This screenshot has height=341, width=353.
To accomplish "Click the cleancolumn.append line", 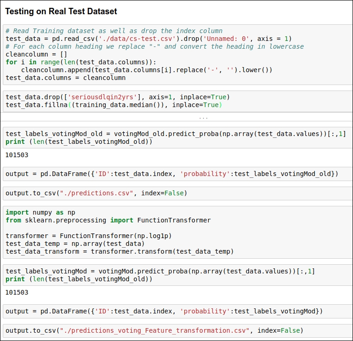I will click(x=147, y=70).
